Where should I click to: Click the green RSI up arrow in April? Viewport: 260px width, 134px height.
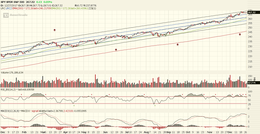coord(74,102)
